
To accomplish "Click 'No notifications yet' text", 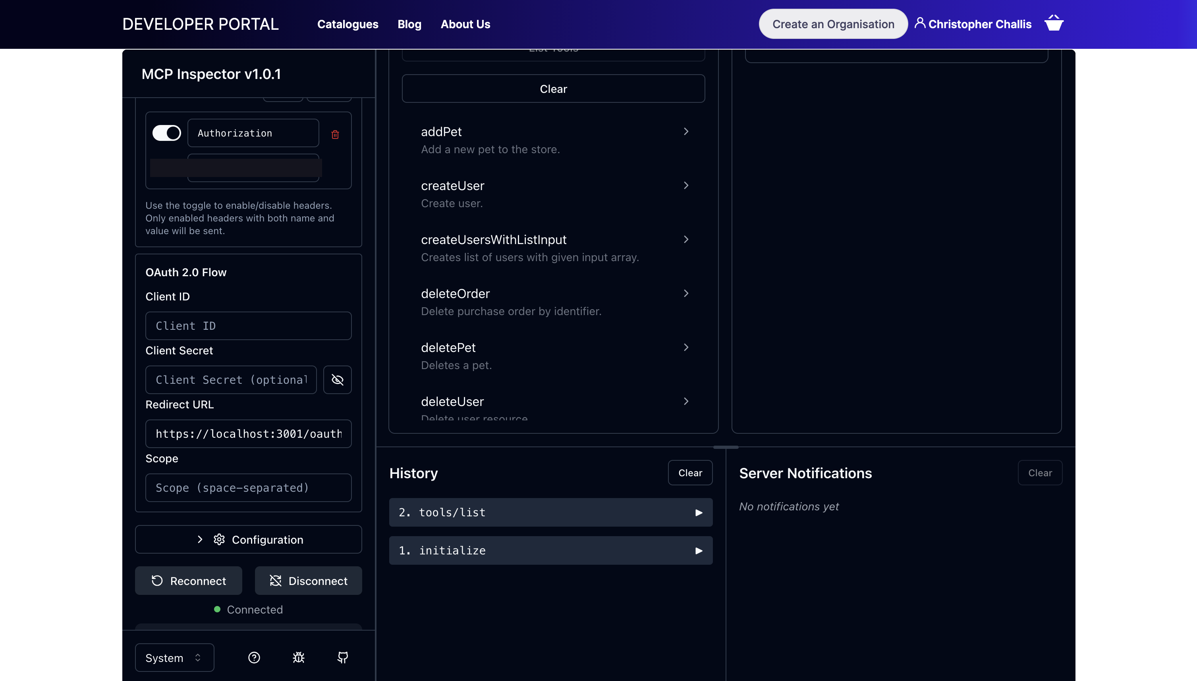I will tap(789, 506).
